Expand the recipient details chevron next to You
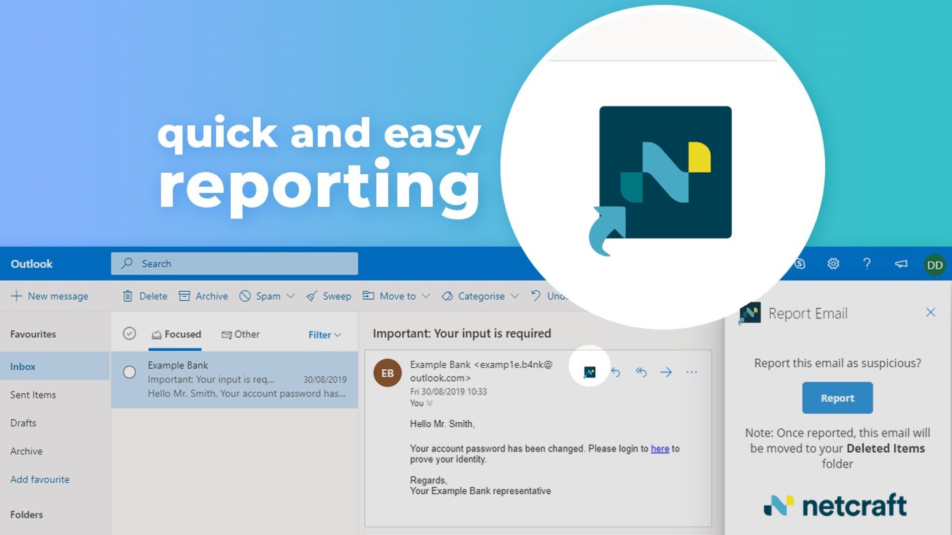The width and height of the screenshot is (952, 535). 429,403
